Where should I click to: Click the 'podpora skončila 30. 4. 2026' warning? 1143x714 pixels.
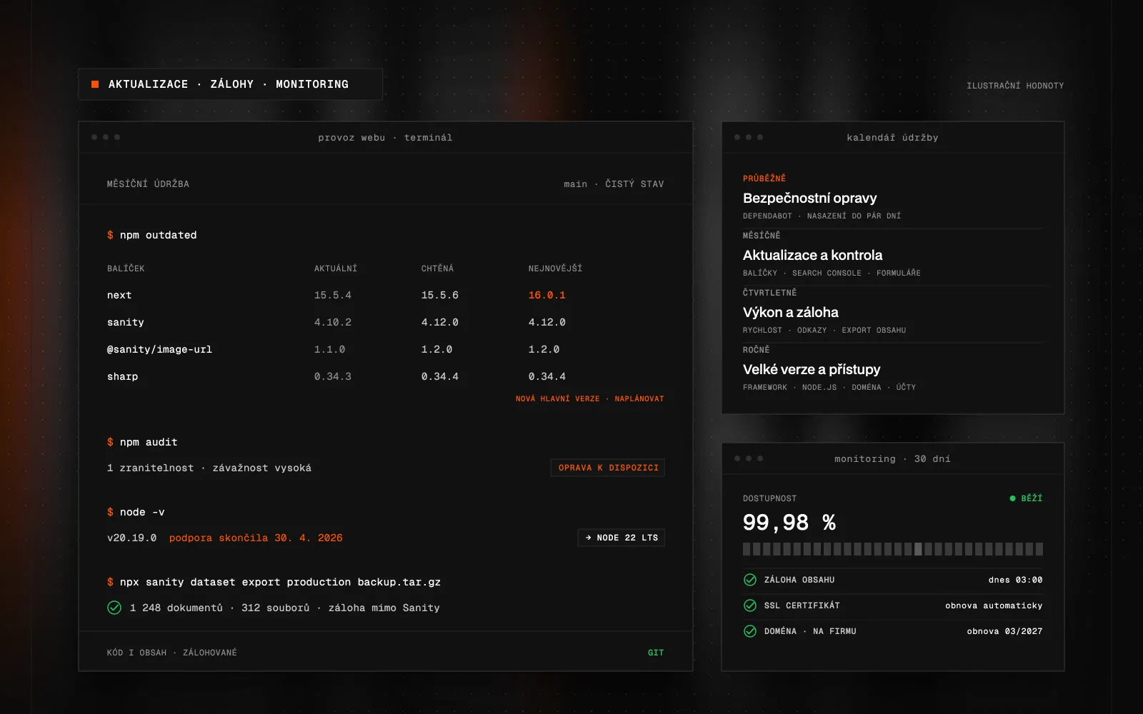[x=256, y=538]
